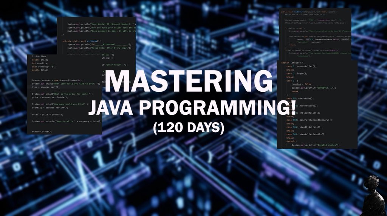Image resolution: width=387 pixels, height=216 pixels.
Task: Click the MASTERING title text
Action: coord(189,81)
